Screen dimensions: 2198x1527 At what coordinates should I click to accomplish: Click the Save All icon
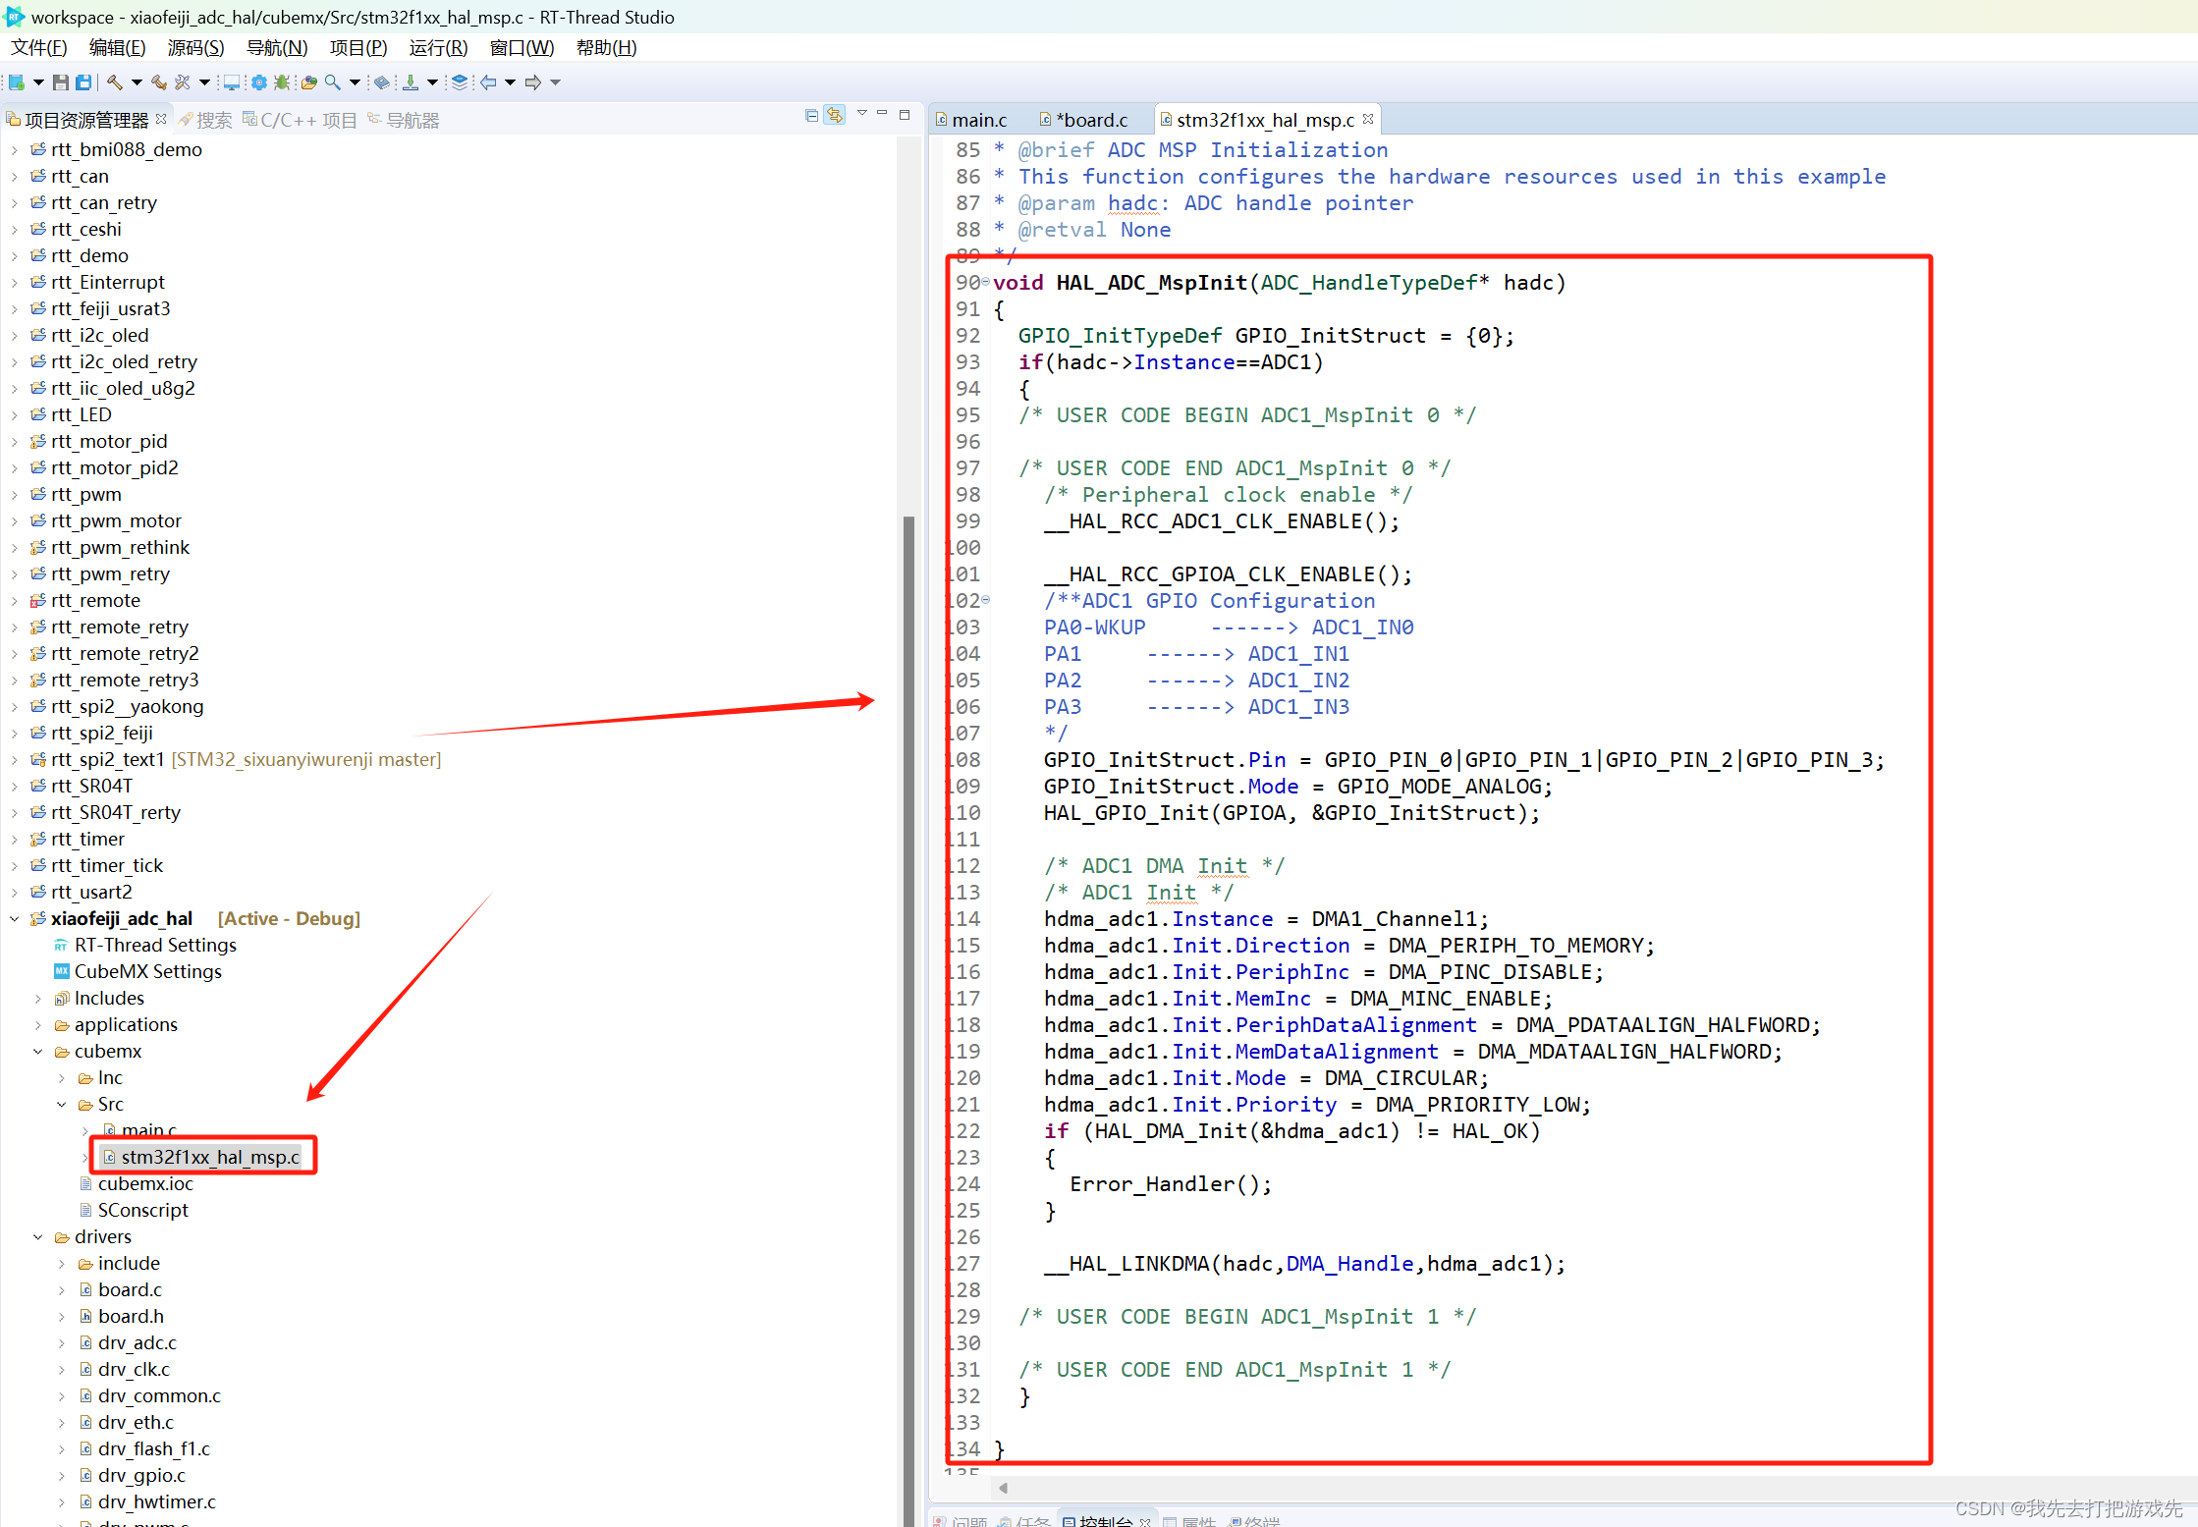click(83, 82)
